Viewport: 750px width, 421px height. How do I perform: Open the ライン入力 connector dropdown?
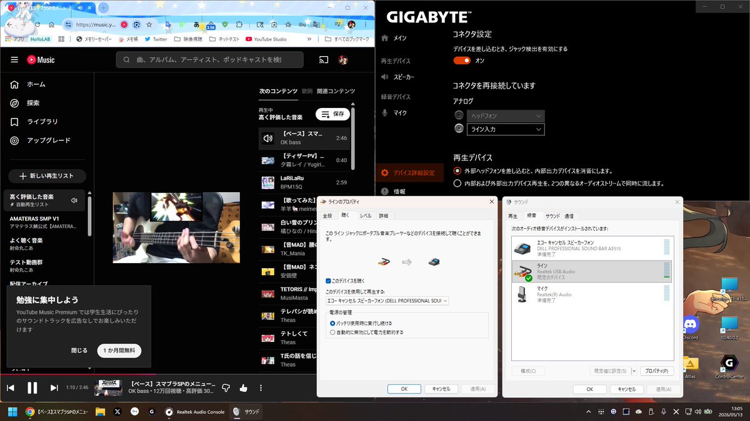[506, 129]
